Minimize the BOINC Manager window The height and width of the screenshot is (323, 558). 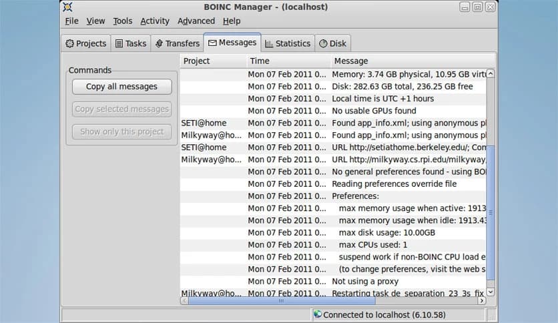pos(465,7)
